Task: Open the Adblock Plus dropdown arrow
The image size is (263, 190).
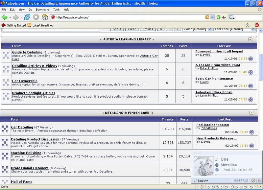Action: pos(261,25)
